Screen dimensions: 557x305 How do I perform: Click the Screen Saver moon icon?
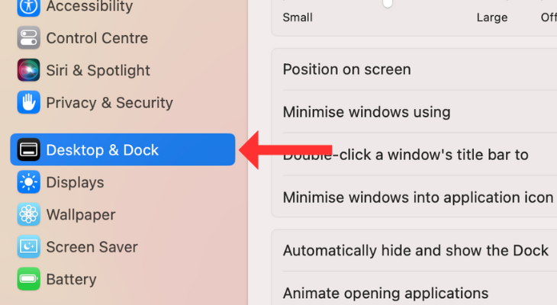click(28, 247)
